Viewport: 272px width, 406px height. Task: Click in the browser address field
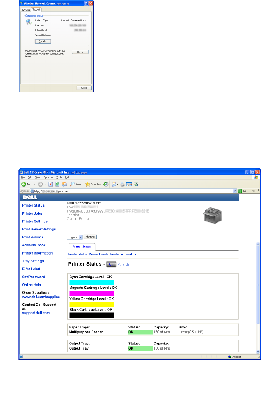point(132,191)
